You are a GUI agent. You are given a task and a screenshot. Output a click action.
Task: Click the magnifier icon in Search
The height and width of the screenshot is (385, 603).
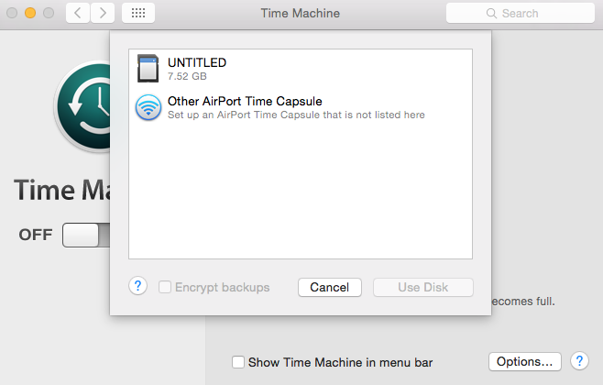coord(491,14)
